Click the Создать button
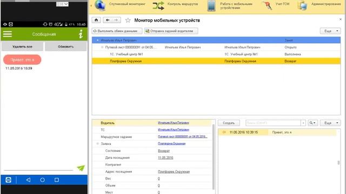This screenshot has width=346, height=194. click(x=229, y=123)
